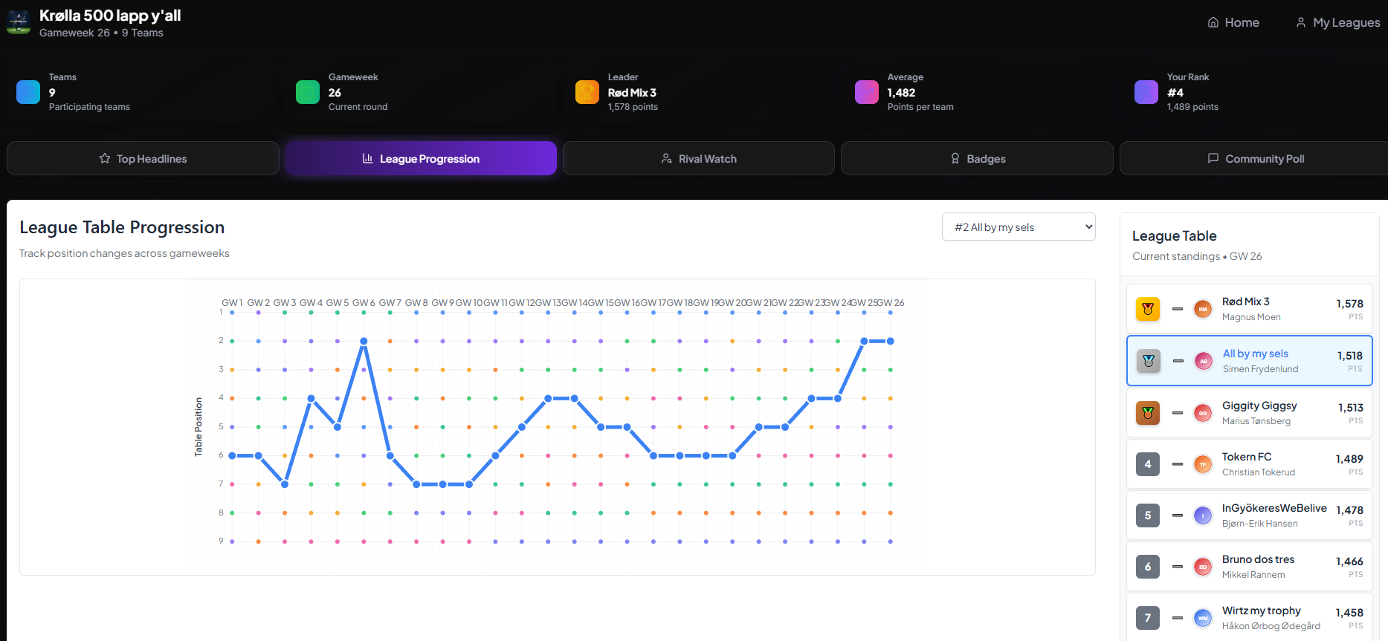
Task: Click the rank 5 badge for InGyökeresWeBelive
Action: click(x=1148, y=515)
